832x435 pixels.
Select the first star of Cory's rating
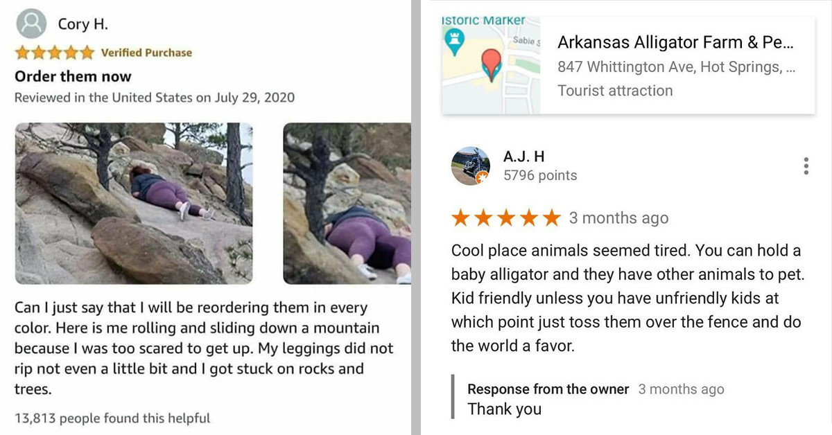[x=22, y=51]
